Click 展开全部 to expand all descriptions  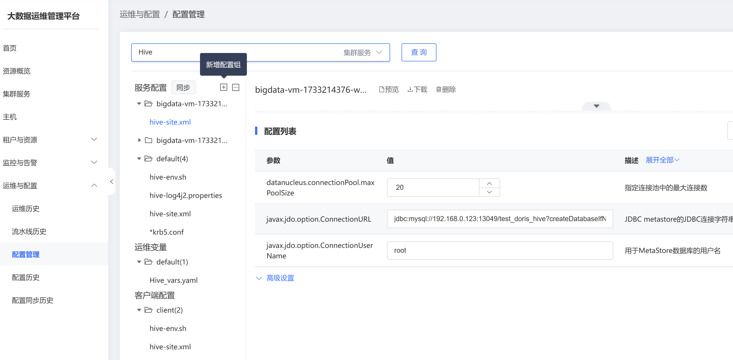pyautogui.click(x=662, y=160)
